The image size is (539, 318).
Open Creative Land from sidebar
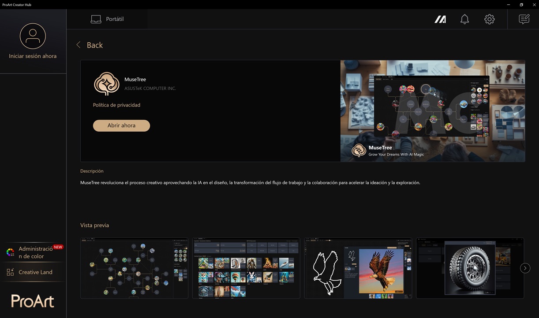(x=35, y=272)
